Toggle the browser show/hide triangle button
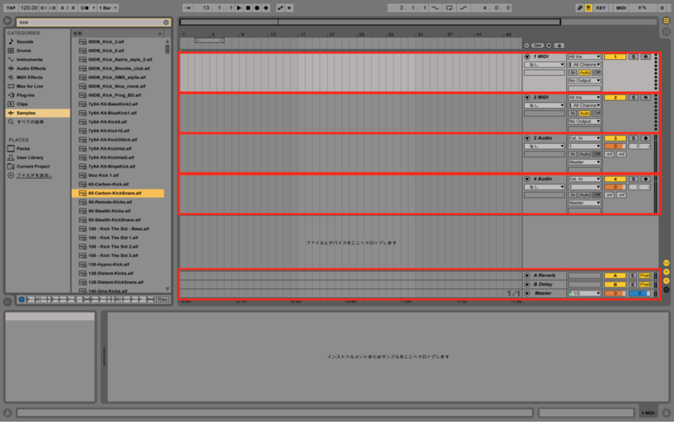The image size is (674, 422). coord(8,20)
